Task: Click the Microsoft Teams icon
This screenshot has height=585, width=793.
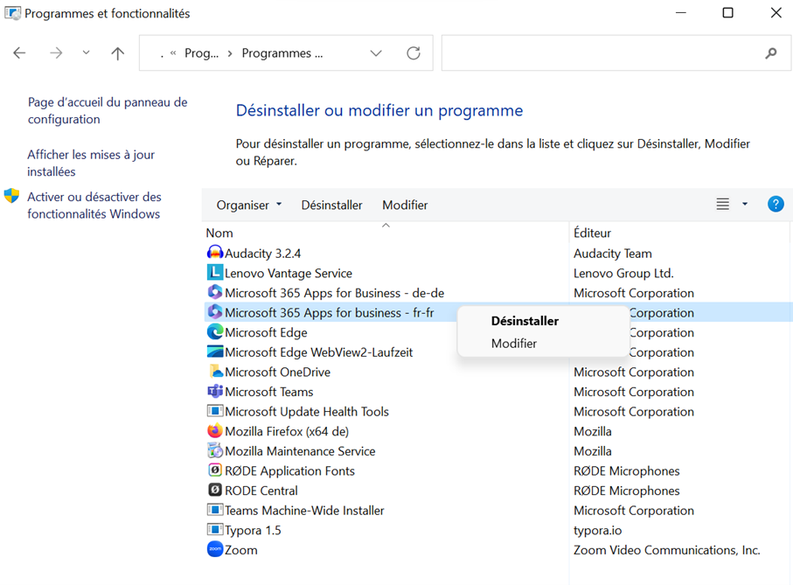Action: tap(215, 391)
